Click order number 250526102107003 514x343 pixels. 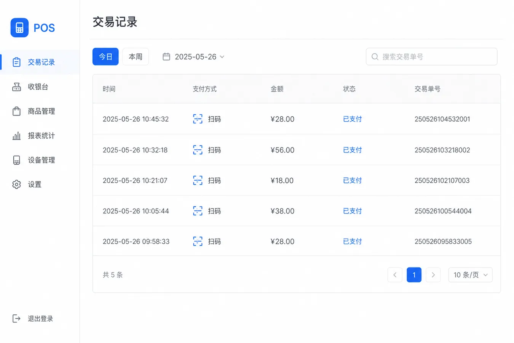(x=442, y=180)
